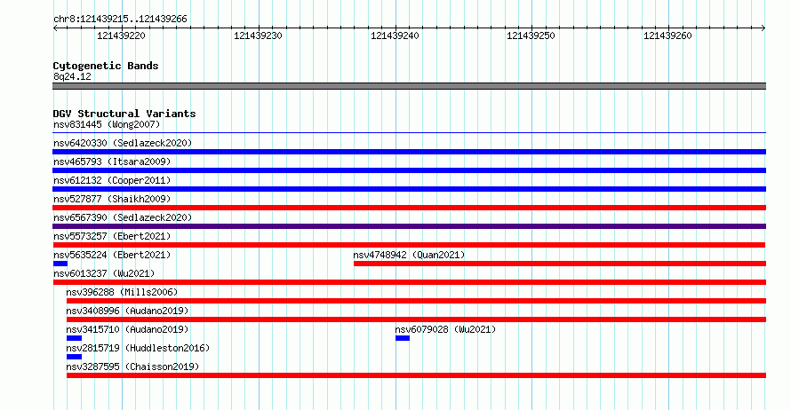Image resolution: width=791 pixels, height=410 pixels.
Task: Select the nsv6567390 (Sedlazeck2020) label
Action: point(123,217)
